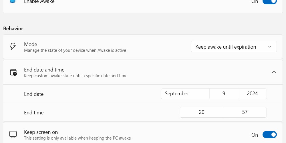Click the Awake coffee cup icon
Image resolution: width=286 pixels, height=143 pixels.
(13, 1)
